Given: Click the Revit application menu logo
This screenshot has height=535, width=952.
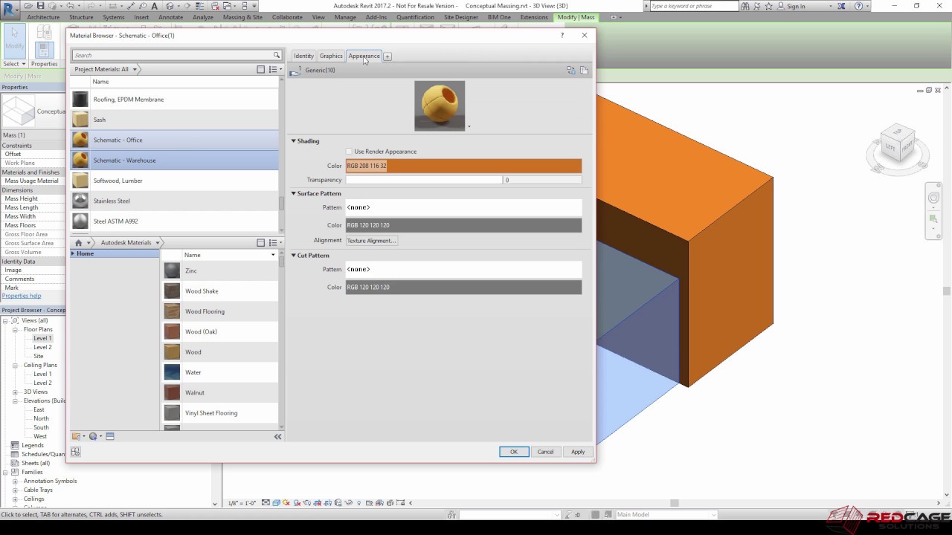Looking at the screenshot, I should (x=10, y=9).
